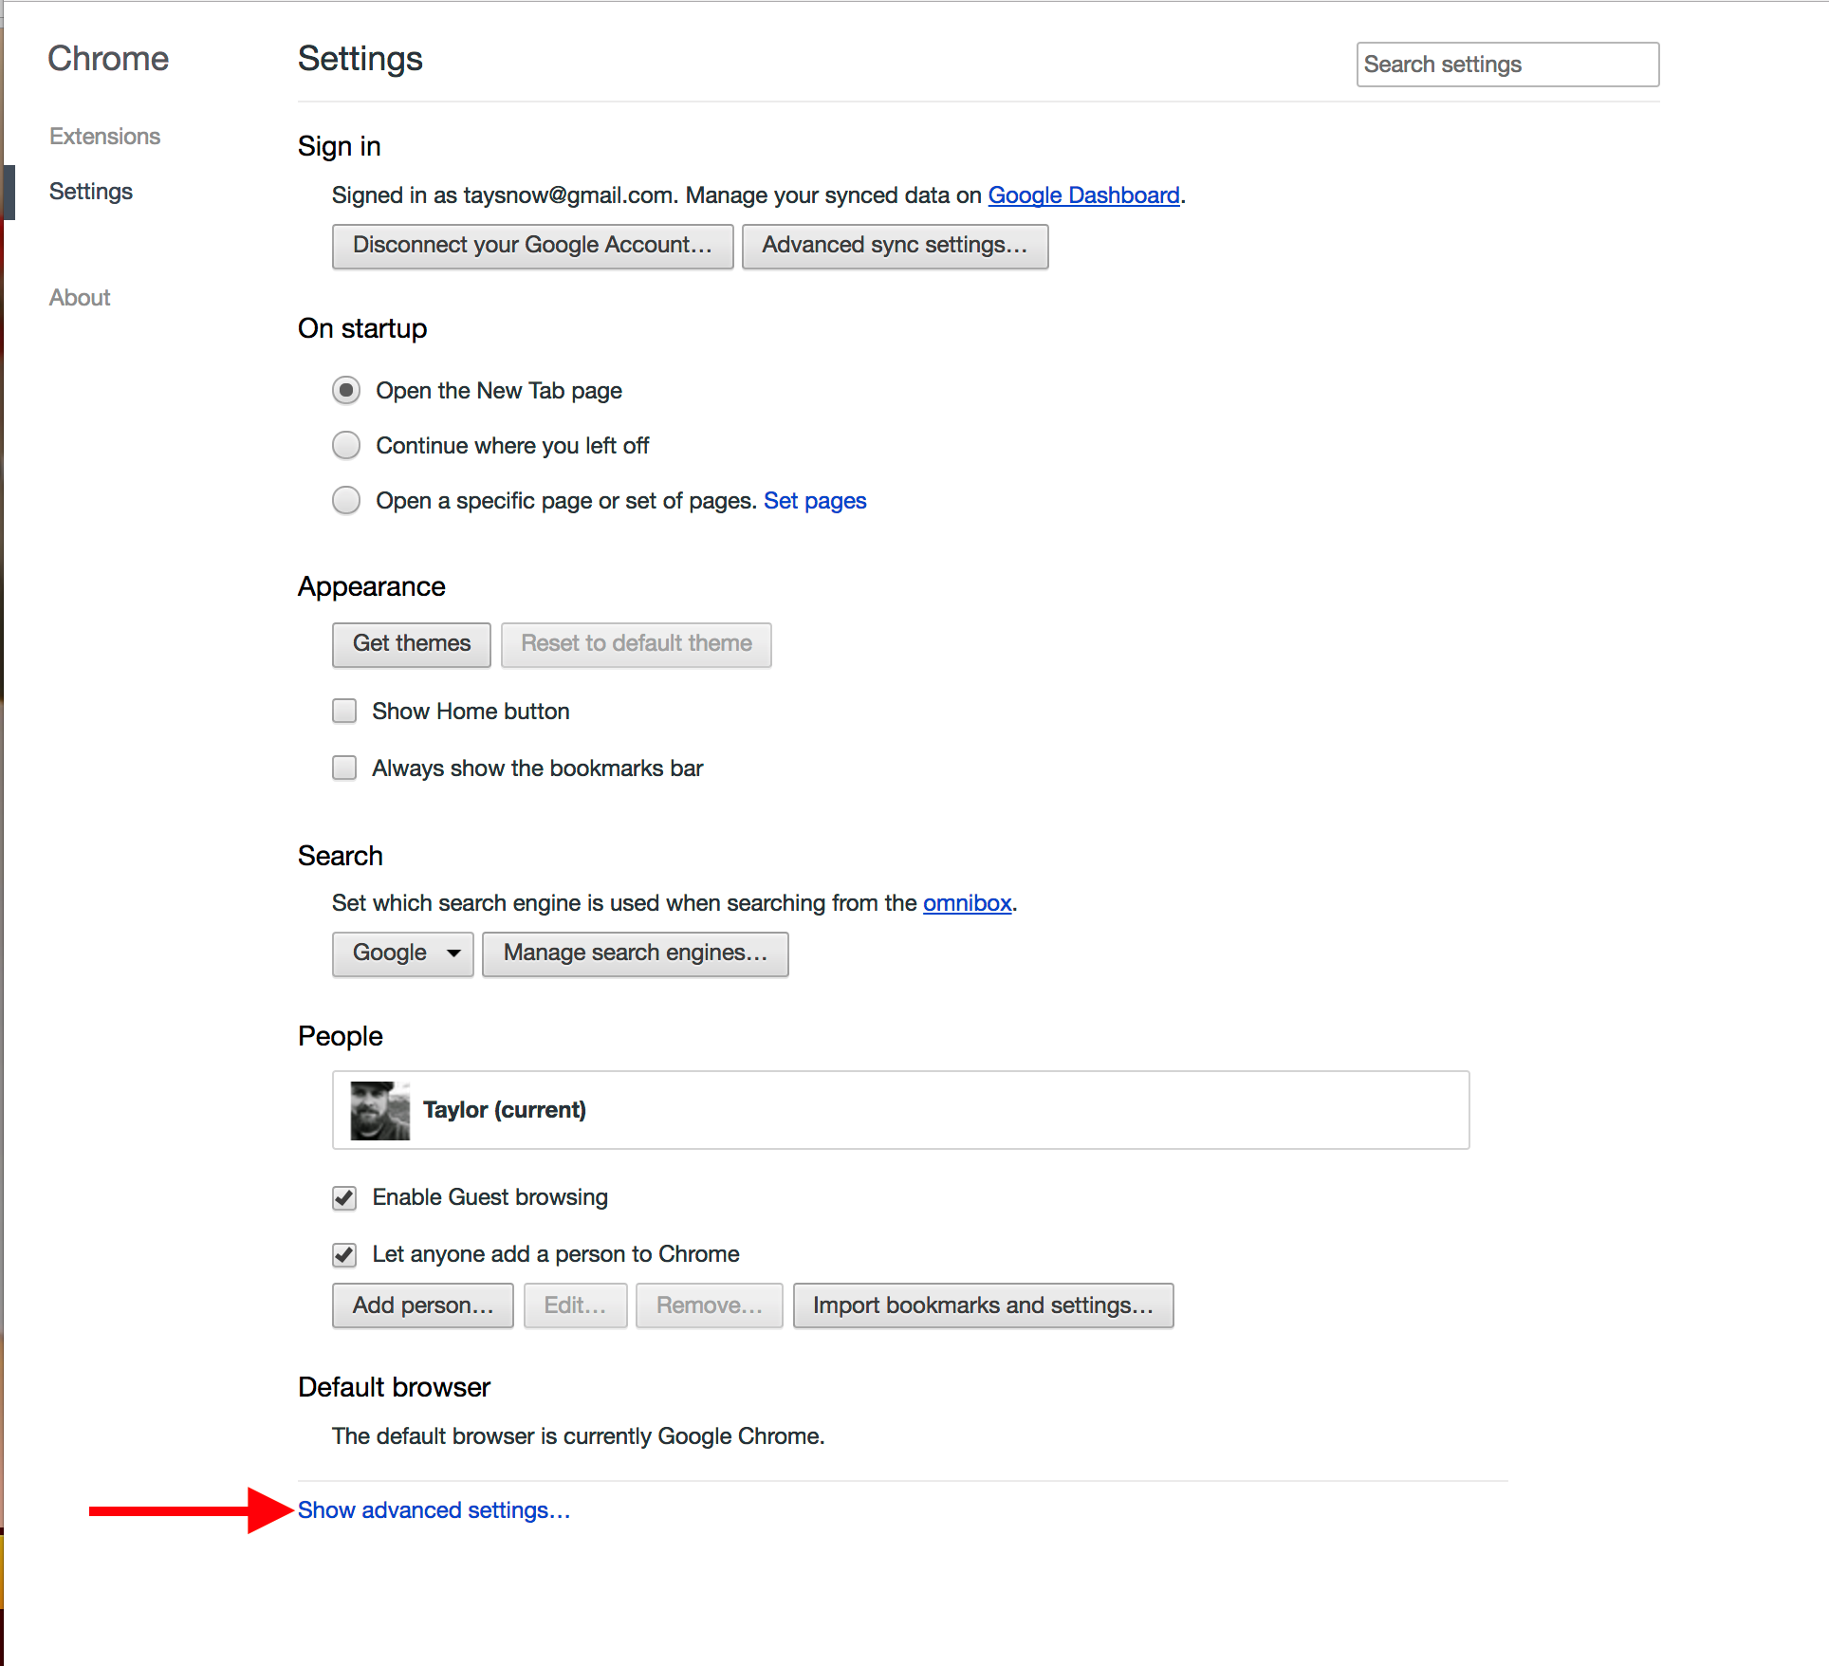Choose Open a specific page radio button
Image resolution: width=1829 pixels, height=1666 pixels.
coord(346,501)
